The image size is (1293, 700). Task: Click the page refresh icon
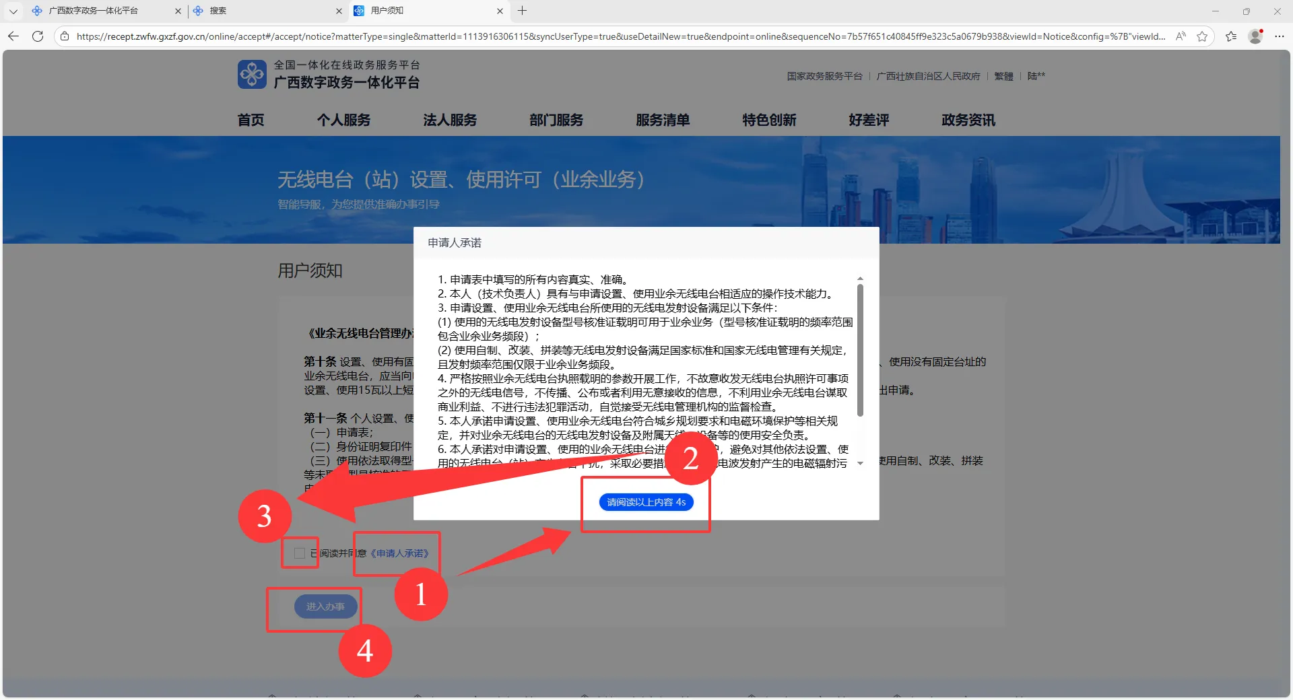point(38,36)
